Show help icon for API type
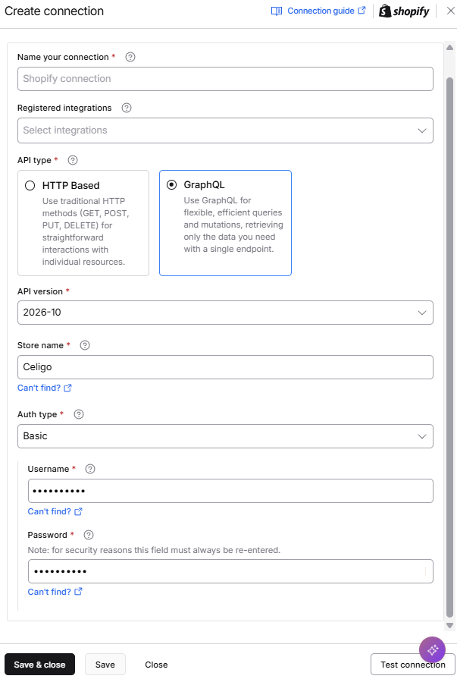Screen dimensions: 457x679 73,160
